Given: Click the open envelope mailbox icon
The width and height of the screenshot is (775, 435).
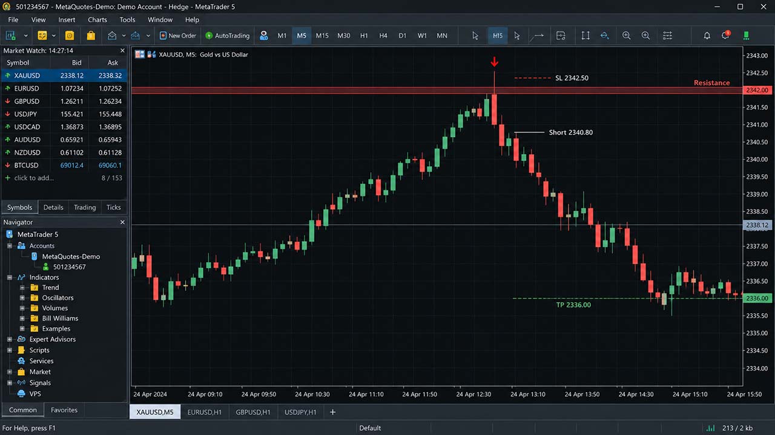Looking at the screenshot, I should point(112,36).
